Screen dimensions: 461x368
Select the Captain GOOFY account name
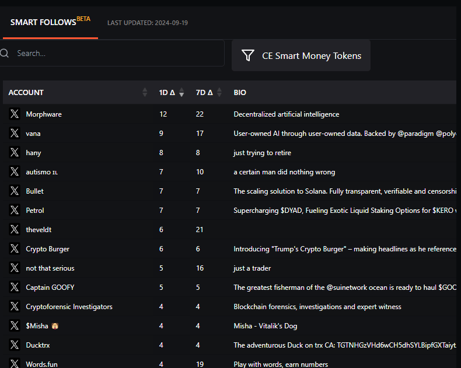tap(50, 287)
